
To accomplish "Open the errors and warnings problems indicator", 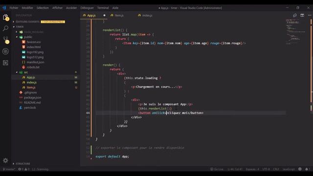I will point(24,169).
